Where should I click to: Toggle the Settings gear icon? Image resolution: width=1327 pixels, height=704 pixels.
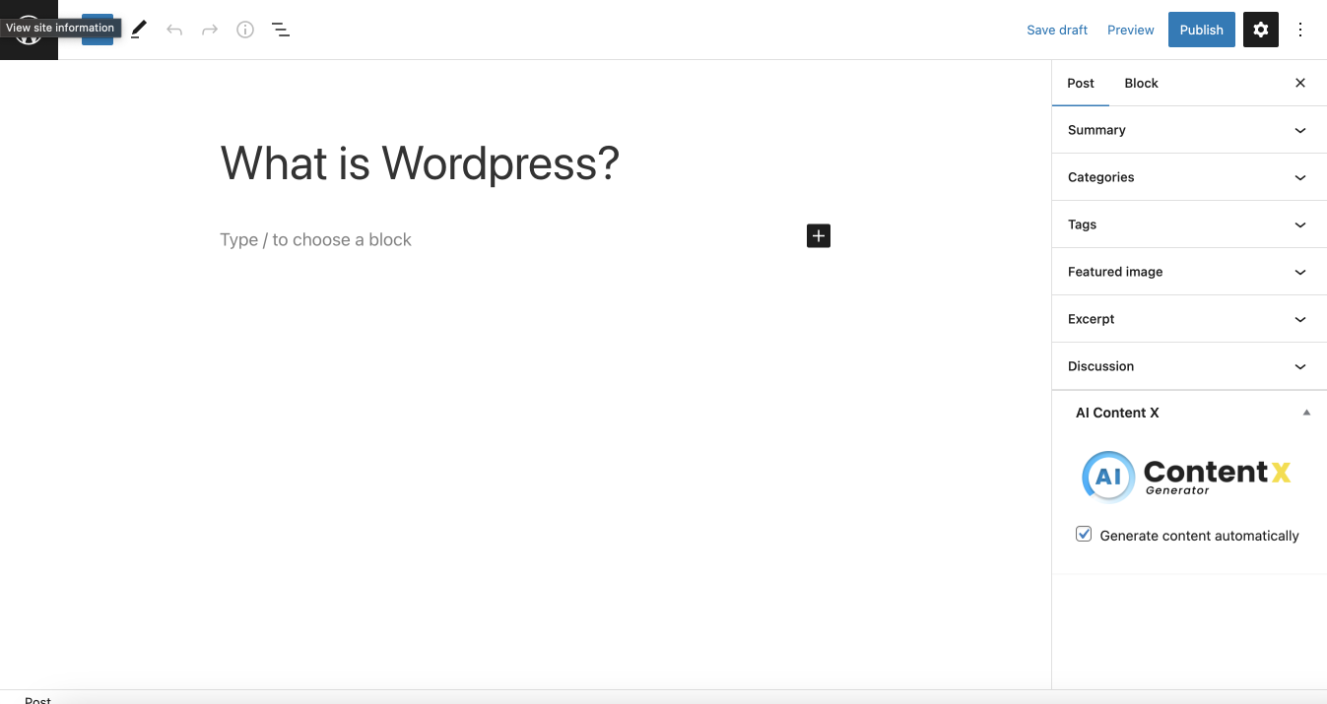pos(1261,30)
